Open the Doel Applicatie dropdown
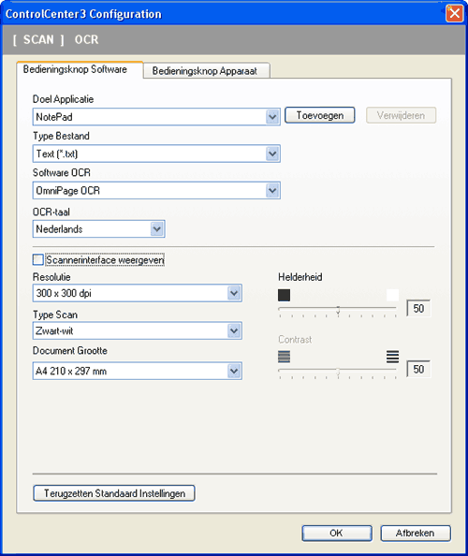468x556 pixels. pyautogui.click(x=156, y=117)
